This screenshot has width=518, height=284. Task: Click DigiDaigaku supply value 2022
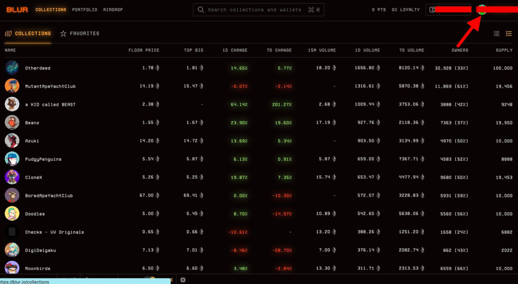click(x=507, y=250)
